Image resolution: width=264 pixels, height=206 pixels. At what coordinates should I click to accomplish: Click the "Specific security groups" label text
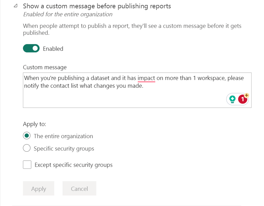[64, 148]
